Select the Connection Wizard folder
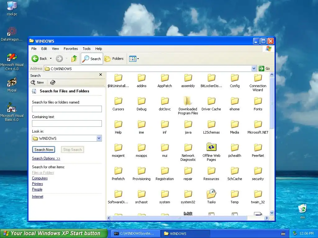This screenshot has width=318, height=238. (x=258, y=83)
